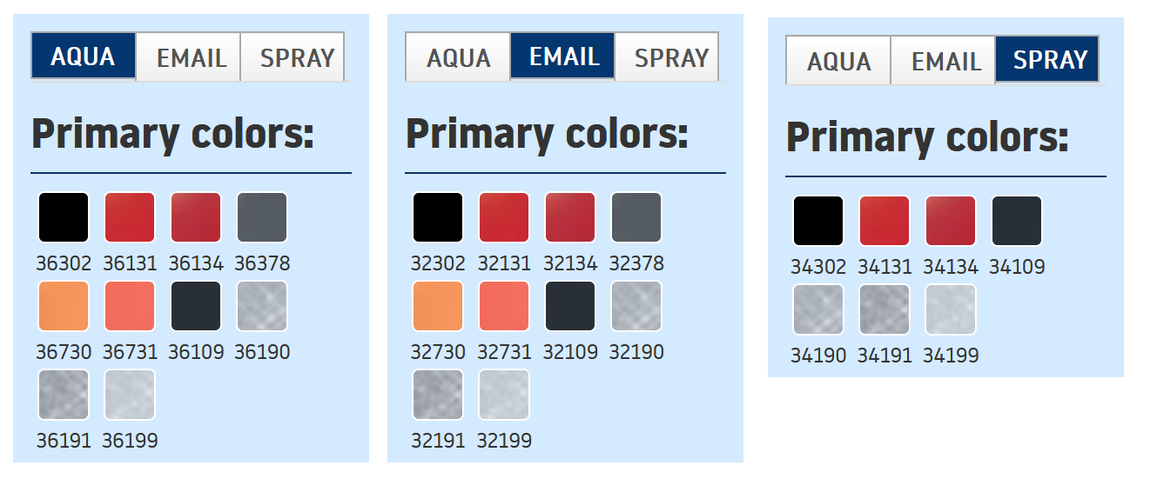
Task: Pick metallic swatch labeled 32191
Action: (438, 395)
